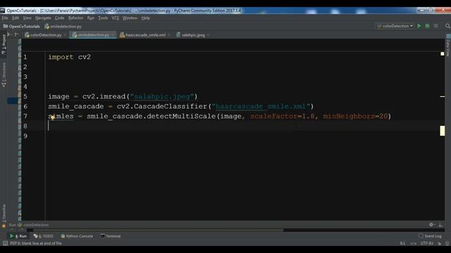The height and width of the screenshot is (253, 451).
Task: Click the horizontal scrollbar below the editor
Action: [x=155, y=230]
